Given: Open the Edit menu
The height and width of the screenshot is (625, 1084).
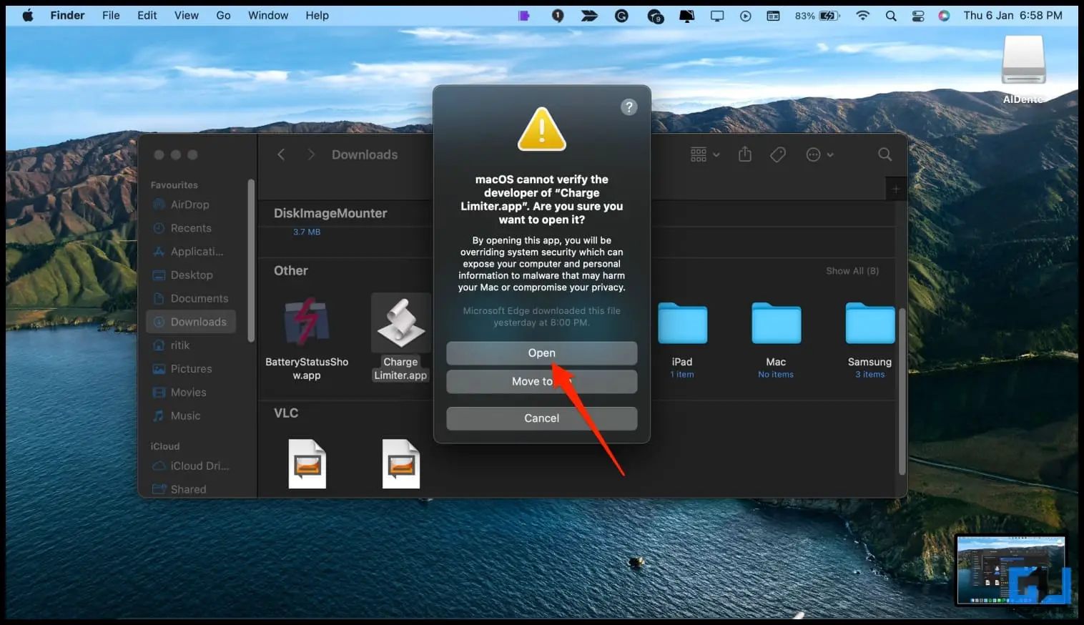Looking at the screenshot, I should [147, 15].
